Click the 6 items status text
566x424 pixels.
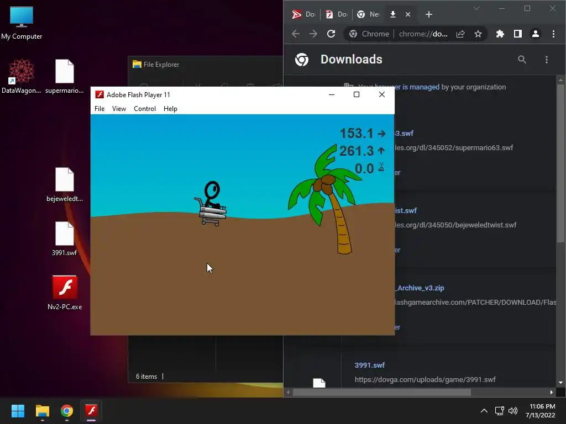[x=146, y=377]
